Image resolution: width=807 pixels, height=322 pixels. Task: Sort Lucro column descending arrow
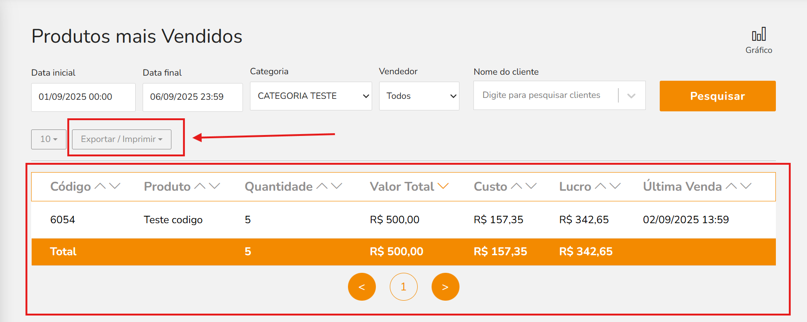pyautogui.click(x=615, y=186)
